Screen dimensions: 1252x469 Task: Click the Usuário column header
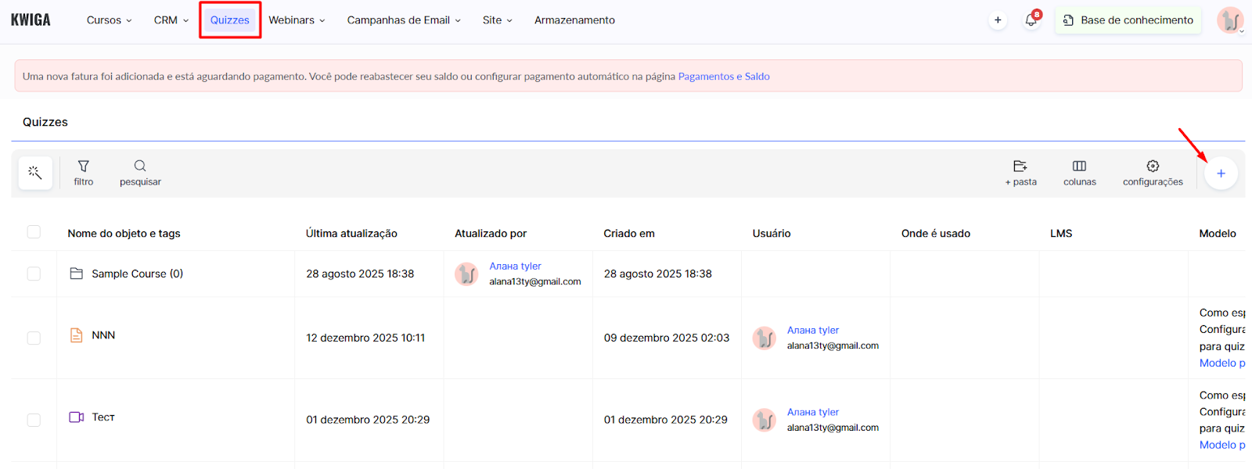[772, 234]
